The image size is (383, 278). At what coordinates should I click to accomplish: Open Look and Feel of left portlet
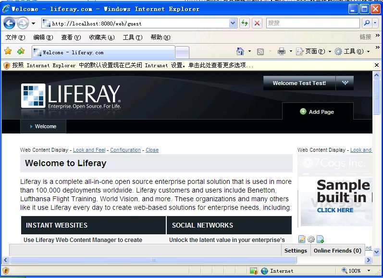pyautogui.click(x=89, y=150)
